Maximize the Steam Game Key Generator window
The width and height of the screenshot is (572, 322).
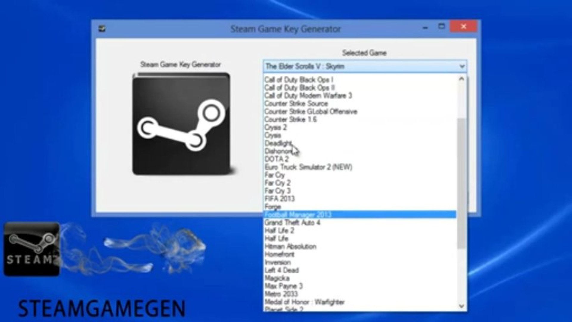coord(441,27)
